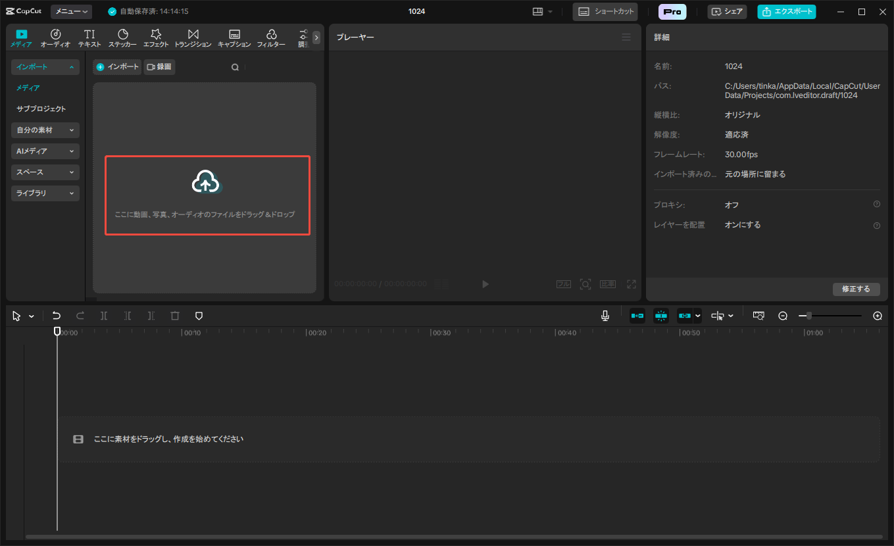
Task: Click the エクスポート button
Action: tap(786, 12)
